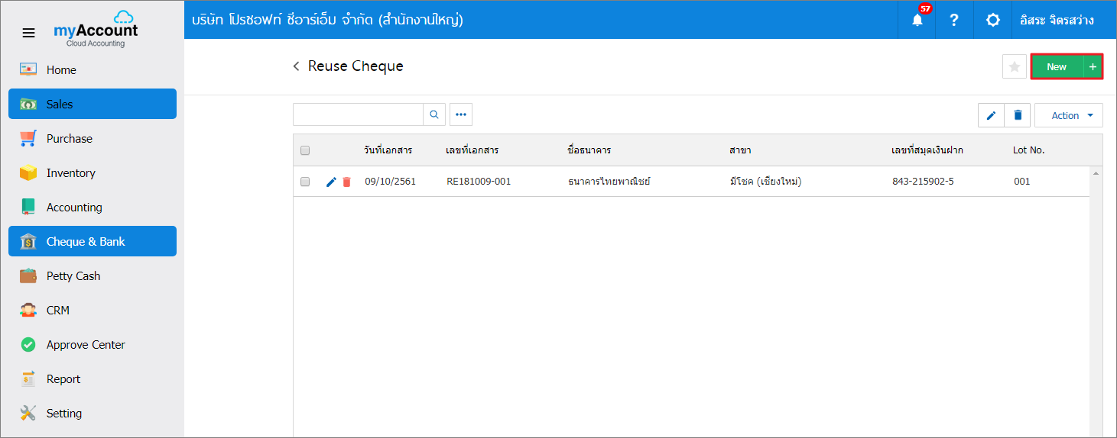Open the notifications bell icon

[917, 21]
